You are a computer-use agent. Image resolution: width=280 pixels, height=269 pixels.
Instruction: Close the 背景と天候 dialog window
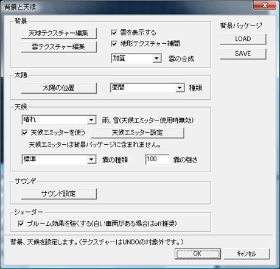(x=265, y=5)
